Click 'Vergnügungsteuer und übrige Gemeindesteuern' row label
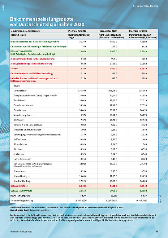Viewport: 168px width, 238px height. click(37, 134)
